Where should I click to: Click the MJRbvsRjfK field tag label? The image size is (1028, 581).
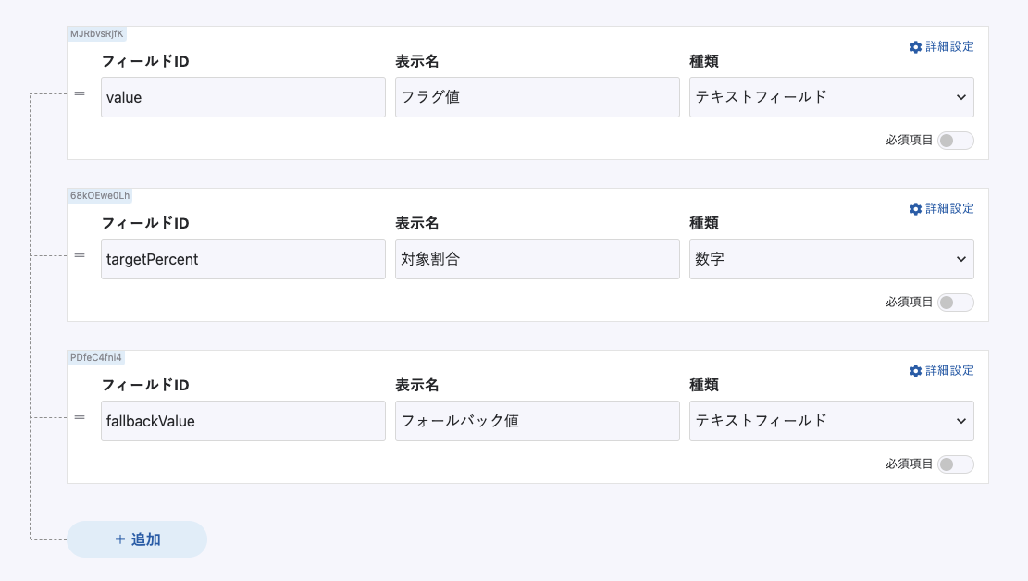pos(97,33)
